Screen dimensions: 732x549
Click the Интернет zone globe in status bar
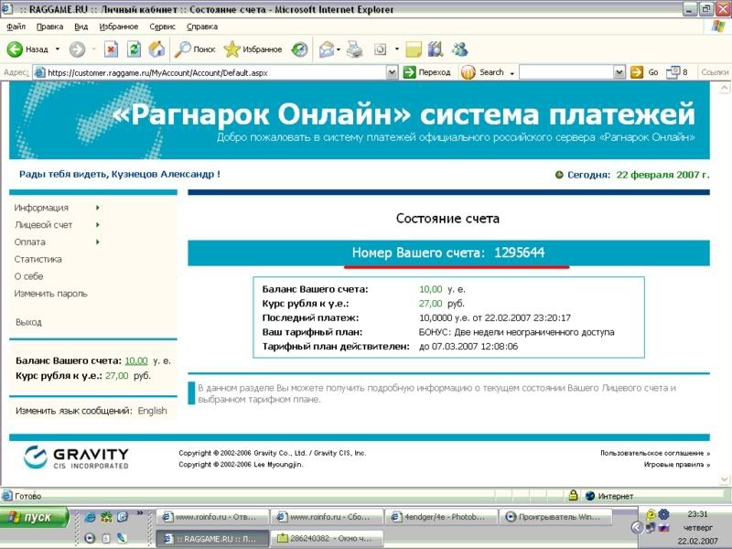pos(590,496)
